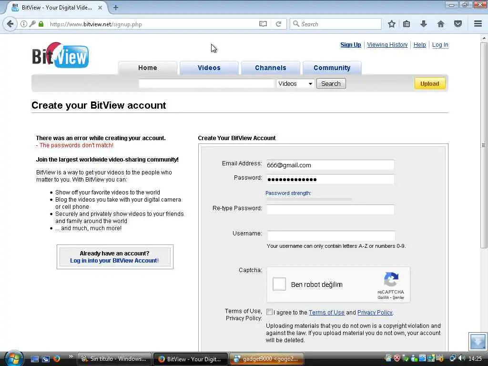Click the reCAPTCHA Şartlar link

pyautogui.click(x=398, y=297)
